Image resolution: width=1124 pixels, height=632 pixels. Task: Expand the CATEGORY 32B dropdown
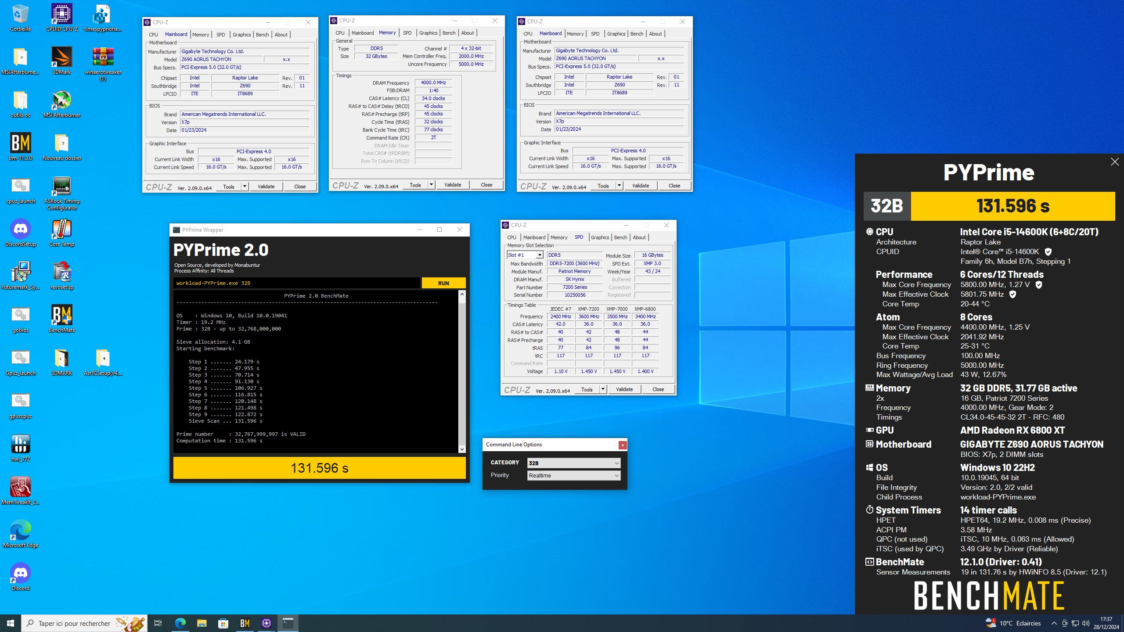(x=574, y=463)
